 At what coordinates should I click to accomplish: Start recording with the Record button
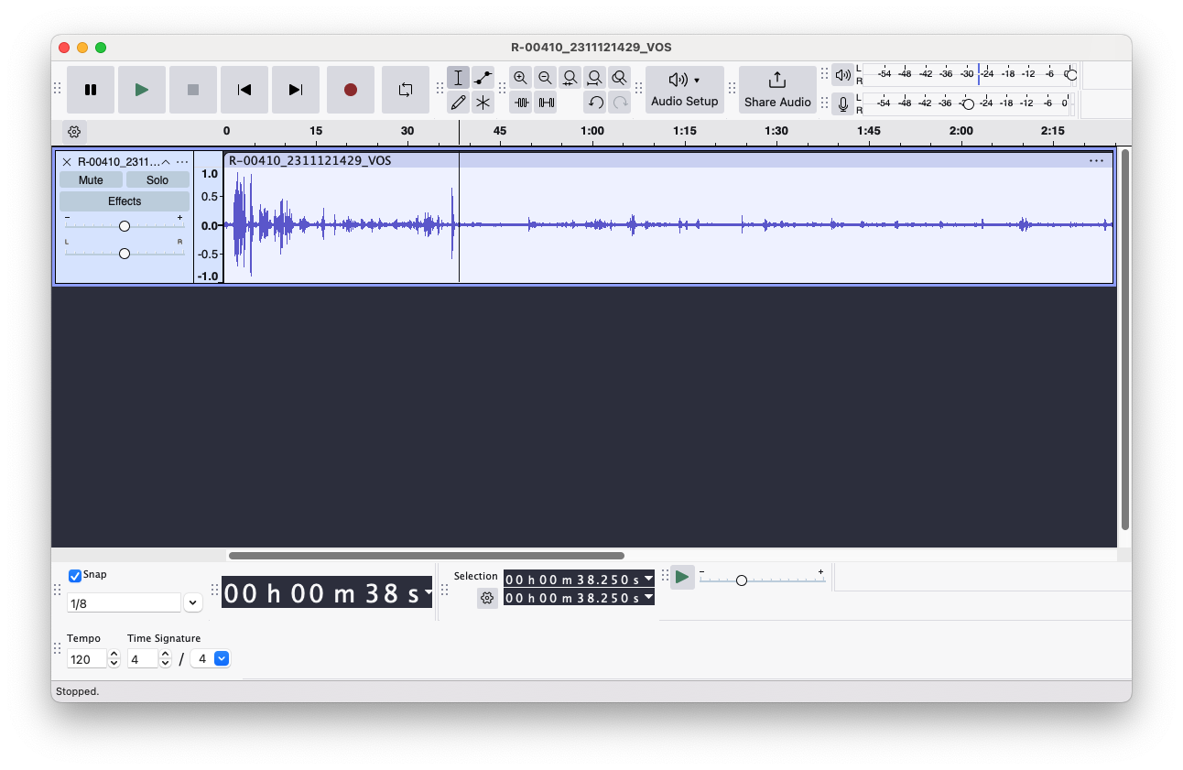pos(351,90)
